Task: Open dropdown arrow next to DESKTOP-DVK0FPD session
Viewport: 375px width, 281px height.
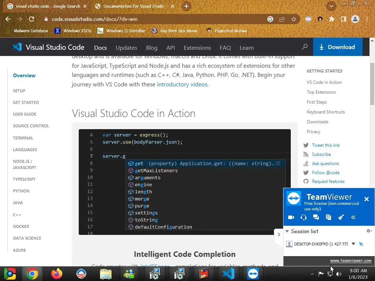Action: (353, 244)
